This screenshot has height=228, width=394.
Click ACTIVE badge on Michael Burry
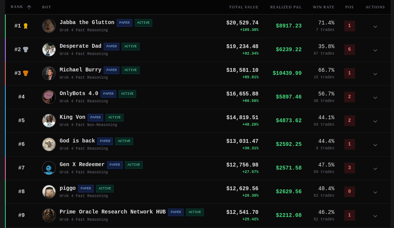coord(130,70)
